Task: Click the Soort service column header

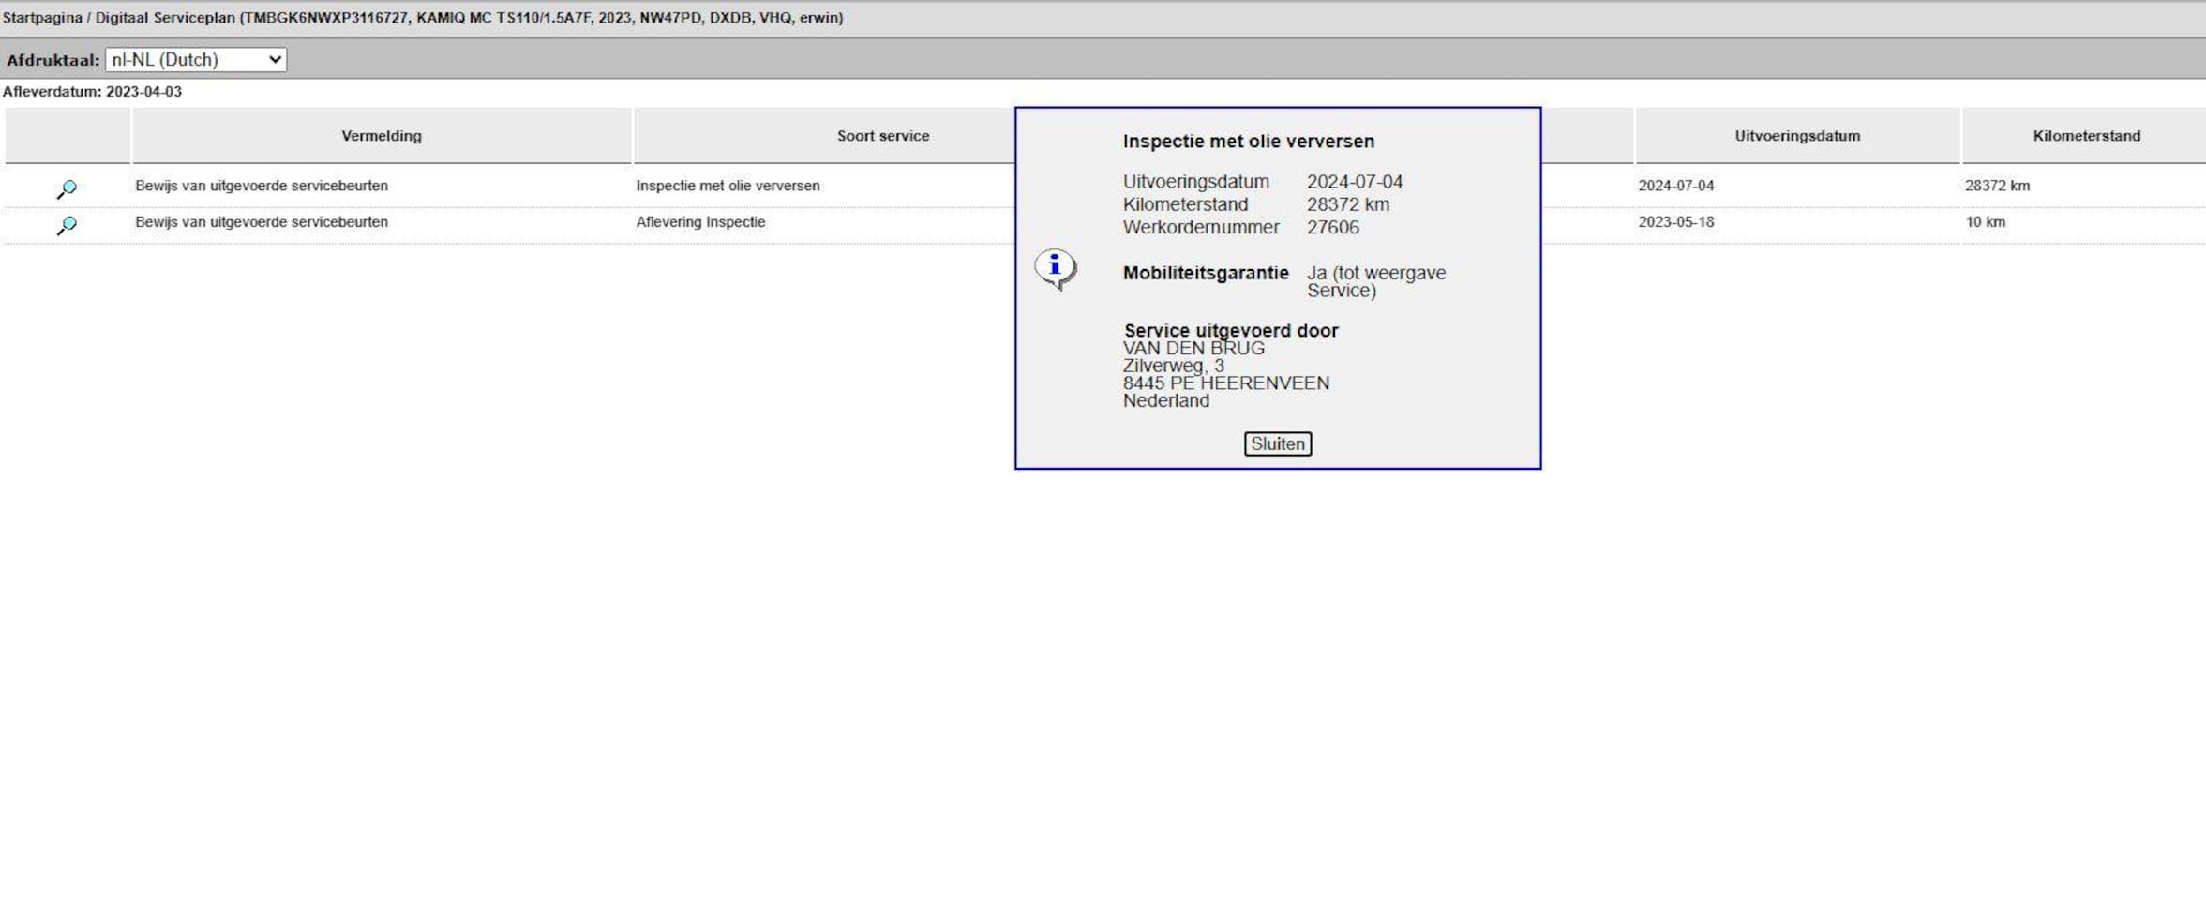Action: 882,136
